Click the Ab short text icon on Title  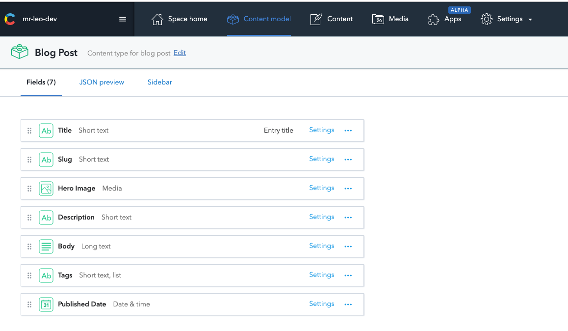point(46,130)
